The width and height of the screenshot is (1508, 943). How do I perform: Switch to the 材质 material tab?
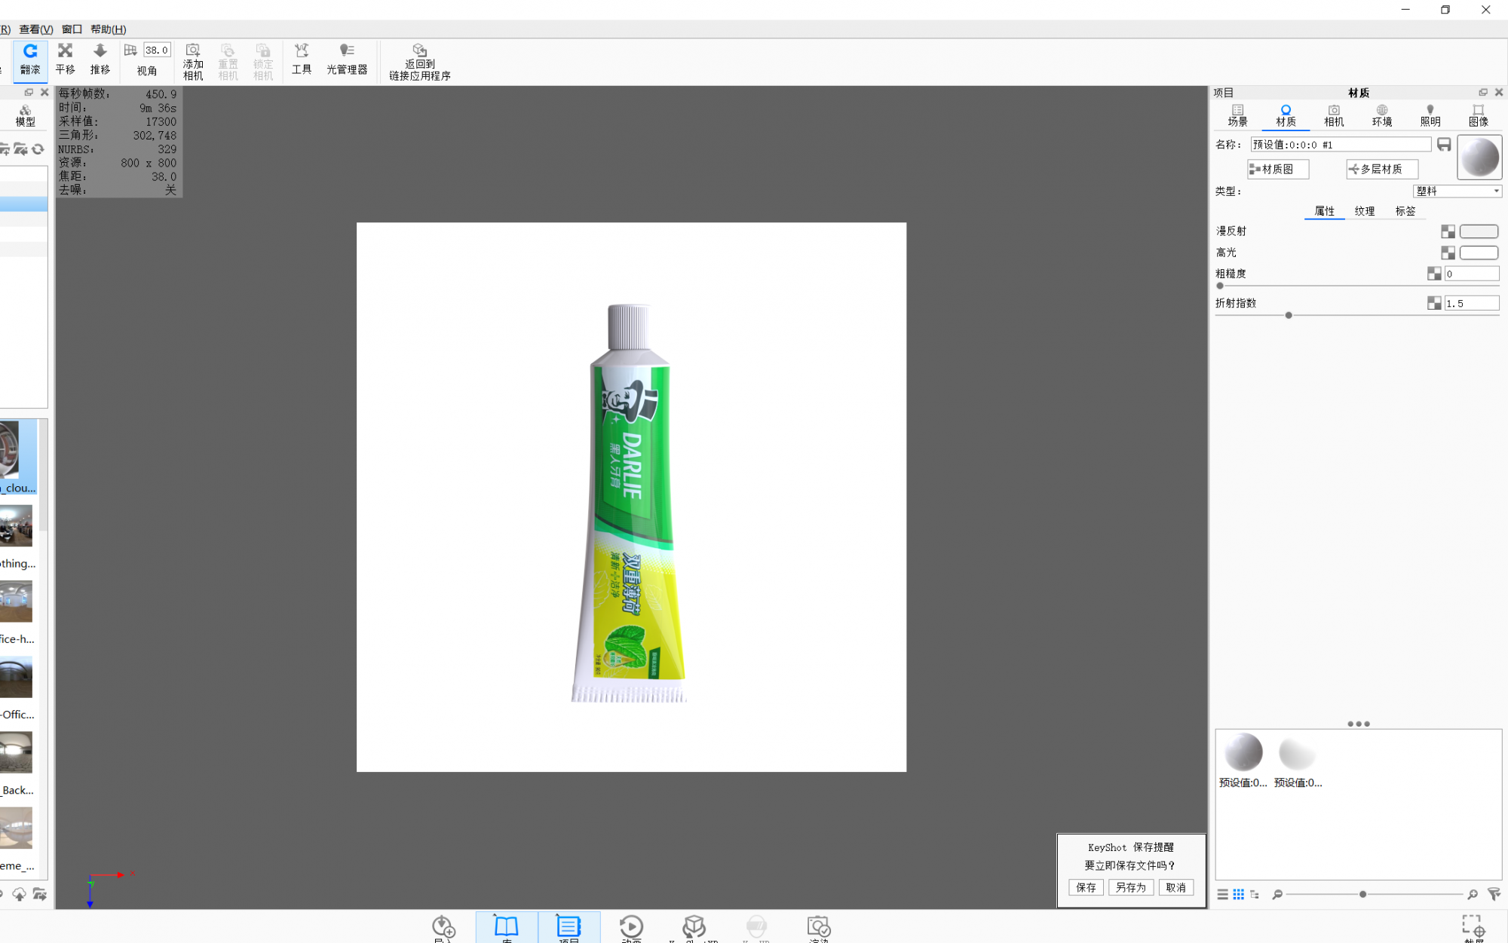pos(1286,115)
